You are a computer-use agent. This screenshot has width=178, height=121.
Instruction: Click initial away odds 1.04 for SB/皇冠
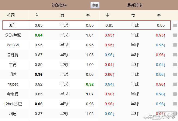(90, 35)
